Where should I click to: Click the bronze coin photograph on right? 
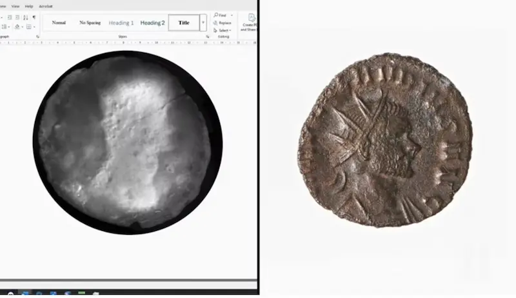pyautogui.click(x=385, y=140)
